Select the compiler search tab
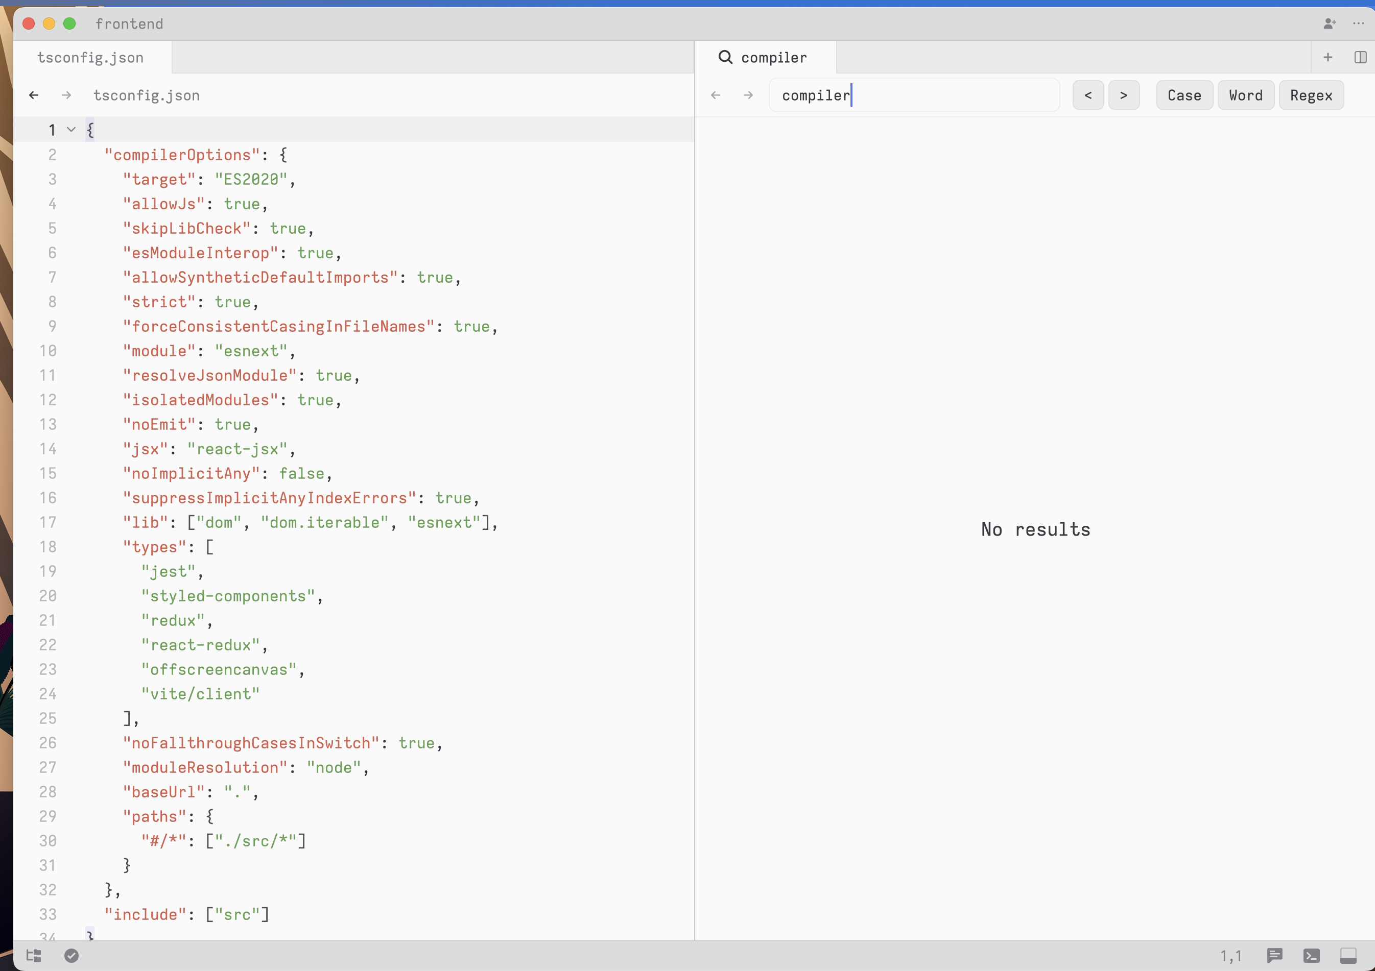The image size is (1375, 971). point(768,57)
